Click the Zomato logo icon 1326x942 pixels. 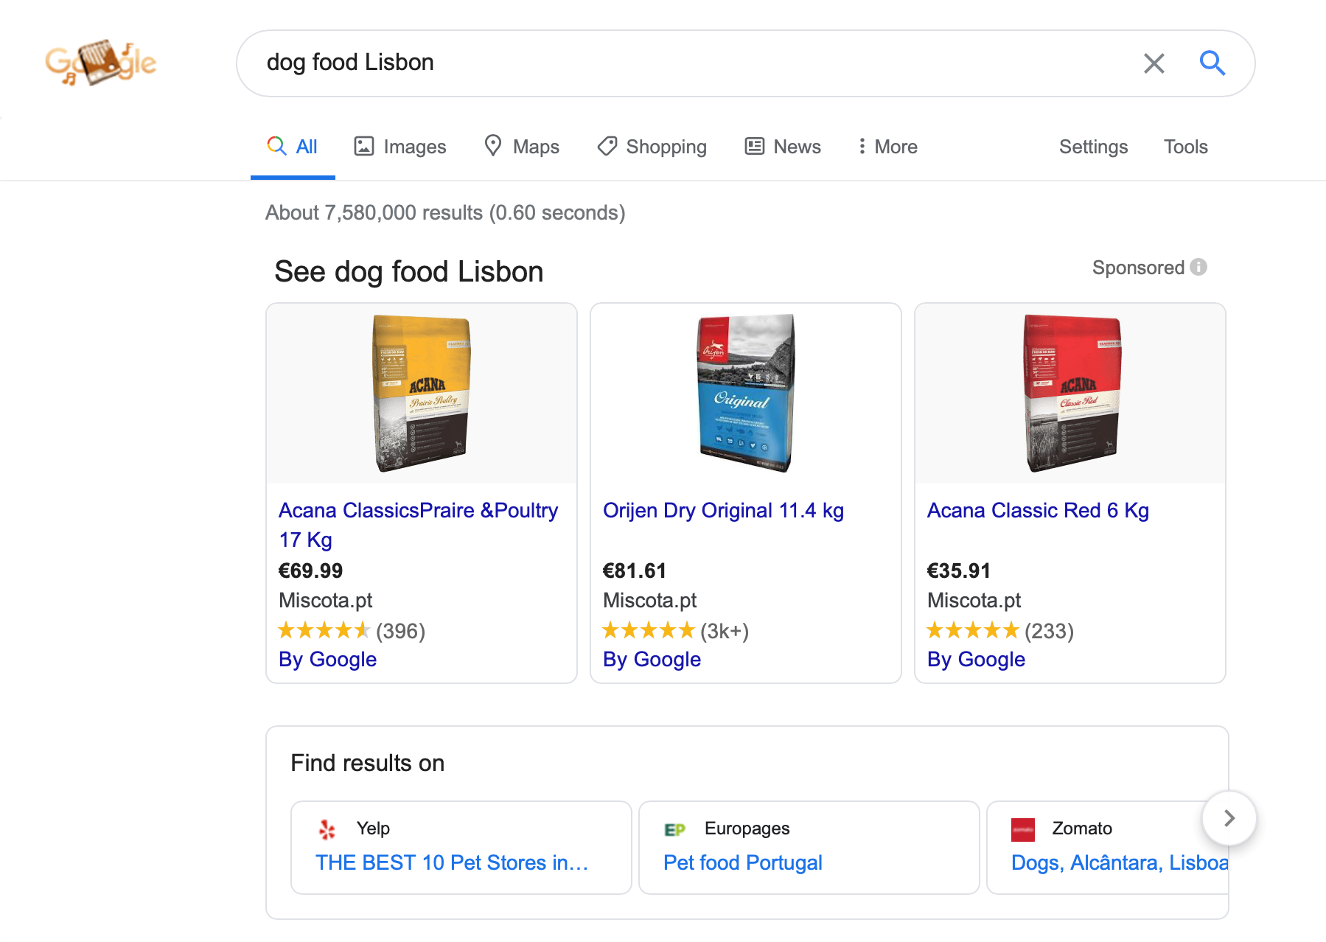pos(1022,829)
